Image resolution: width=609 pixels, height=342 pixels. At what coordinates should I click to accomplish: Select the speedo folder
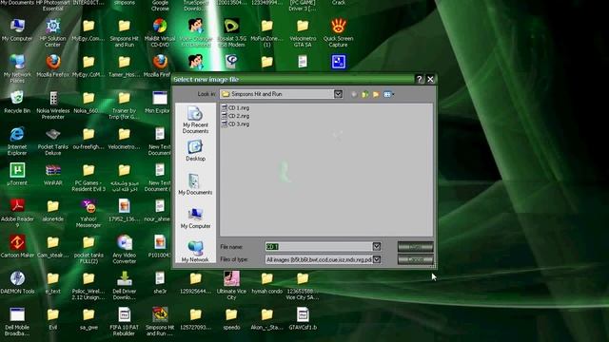point(231,318)
